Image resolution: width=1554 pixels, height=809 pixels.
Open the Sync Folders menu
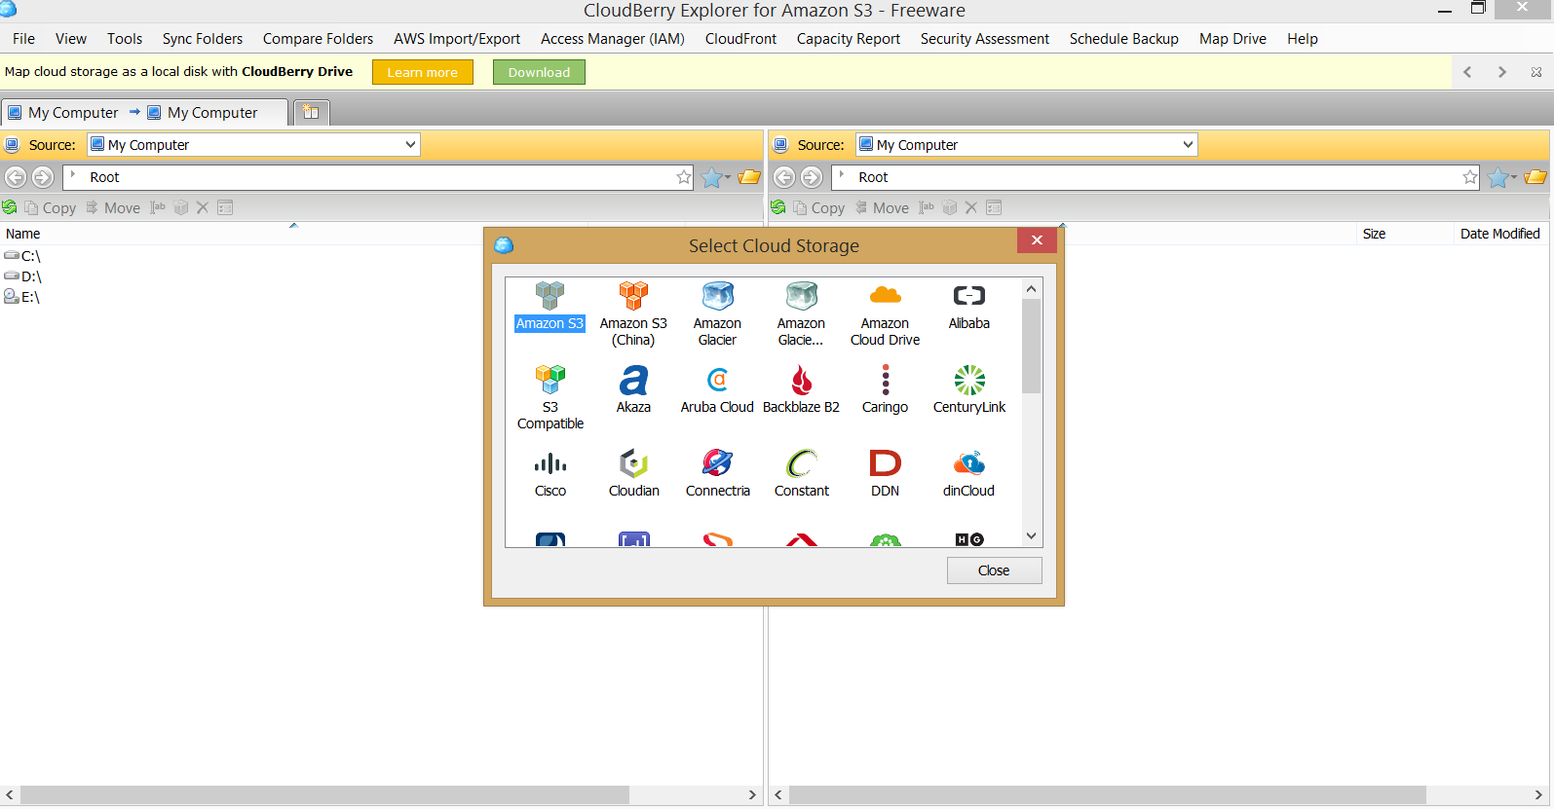tap(203, 39)
